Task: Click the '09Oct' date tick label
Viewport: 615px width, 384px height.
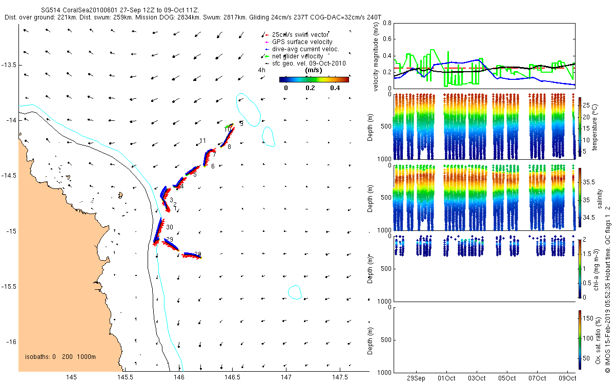Action: pos(567,378)
